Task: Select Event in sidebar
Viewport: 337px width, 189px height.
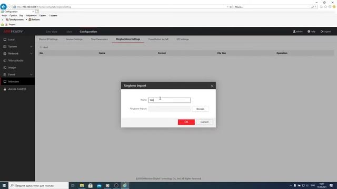Action: pos(17,75)
